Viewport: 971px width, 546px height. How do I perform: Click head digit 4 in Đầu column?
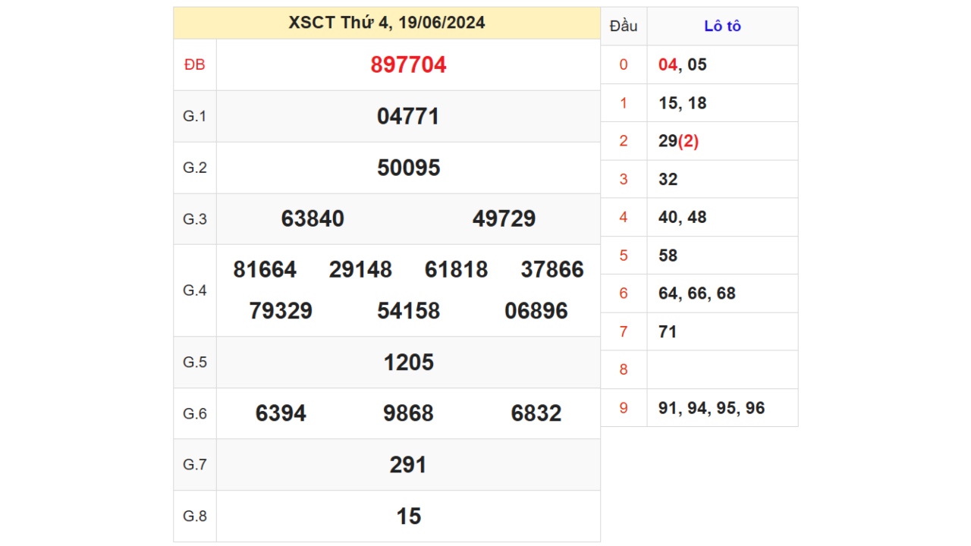point(624,217)
